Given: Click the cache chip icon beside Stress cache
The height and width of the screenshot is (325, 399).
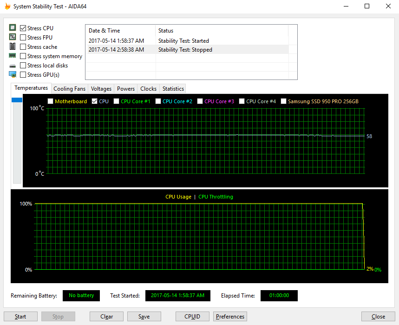Looking at the screenshot, I should point(13,47).
